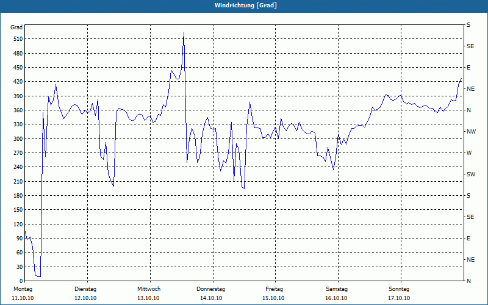Select the date 16.10.10

coord(336,298)
